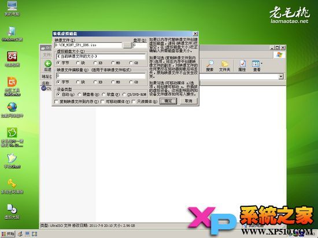Click the green Back arrow in Explorer
The width and height of the screenshot is (318, 238).
click(x=48, y=64)
